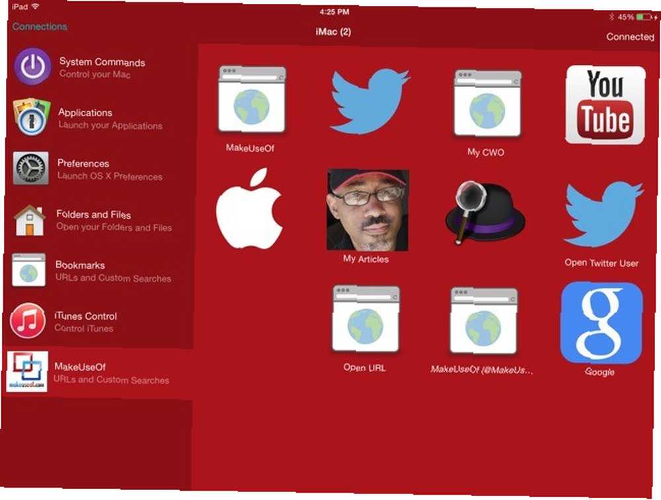The width and height of the screenshot is (661, 500).
Task: Tap the Wi-Fi icon beside iPad
Action: click(x=36, y=7)
